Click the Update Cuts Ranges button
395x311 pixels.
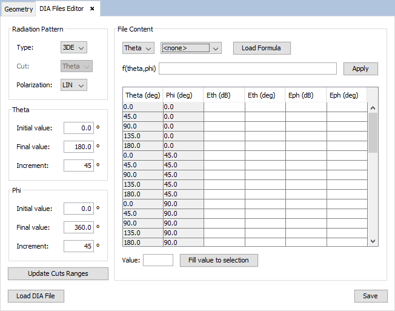(58, 273)
